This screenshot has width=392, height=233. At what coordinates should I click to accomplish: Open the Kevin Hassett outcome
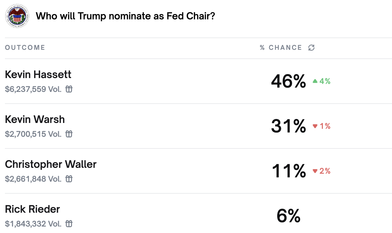(38, 74)
